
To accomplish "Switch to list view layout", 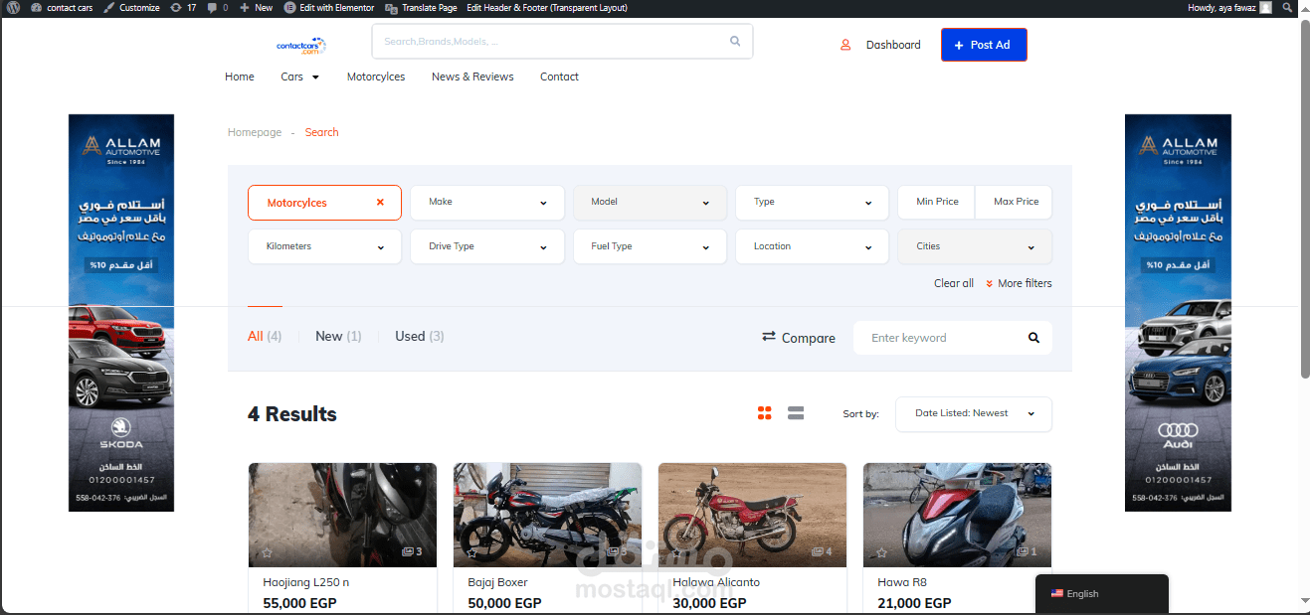I will 796,413.
